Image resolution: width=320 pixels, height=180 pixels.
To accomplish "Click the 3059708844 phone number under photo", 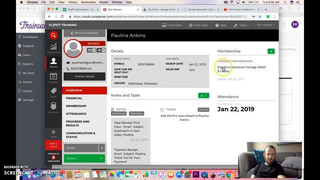I will [81, 68].
